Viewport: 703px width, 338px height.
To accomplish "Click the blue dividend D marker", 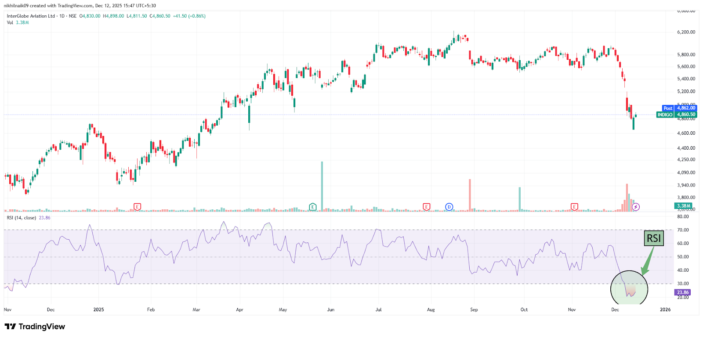I will click(449, 207).
